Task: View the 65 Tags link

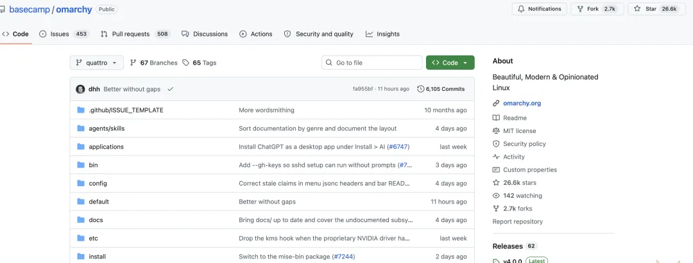Action: point(200,63)
